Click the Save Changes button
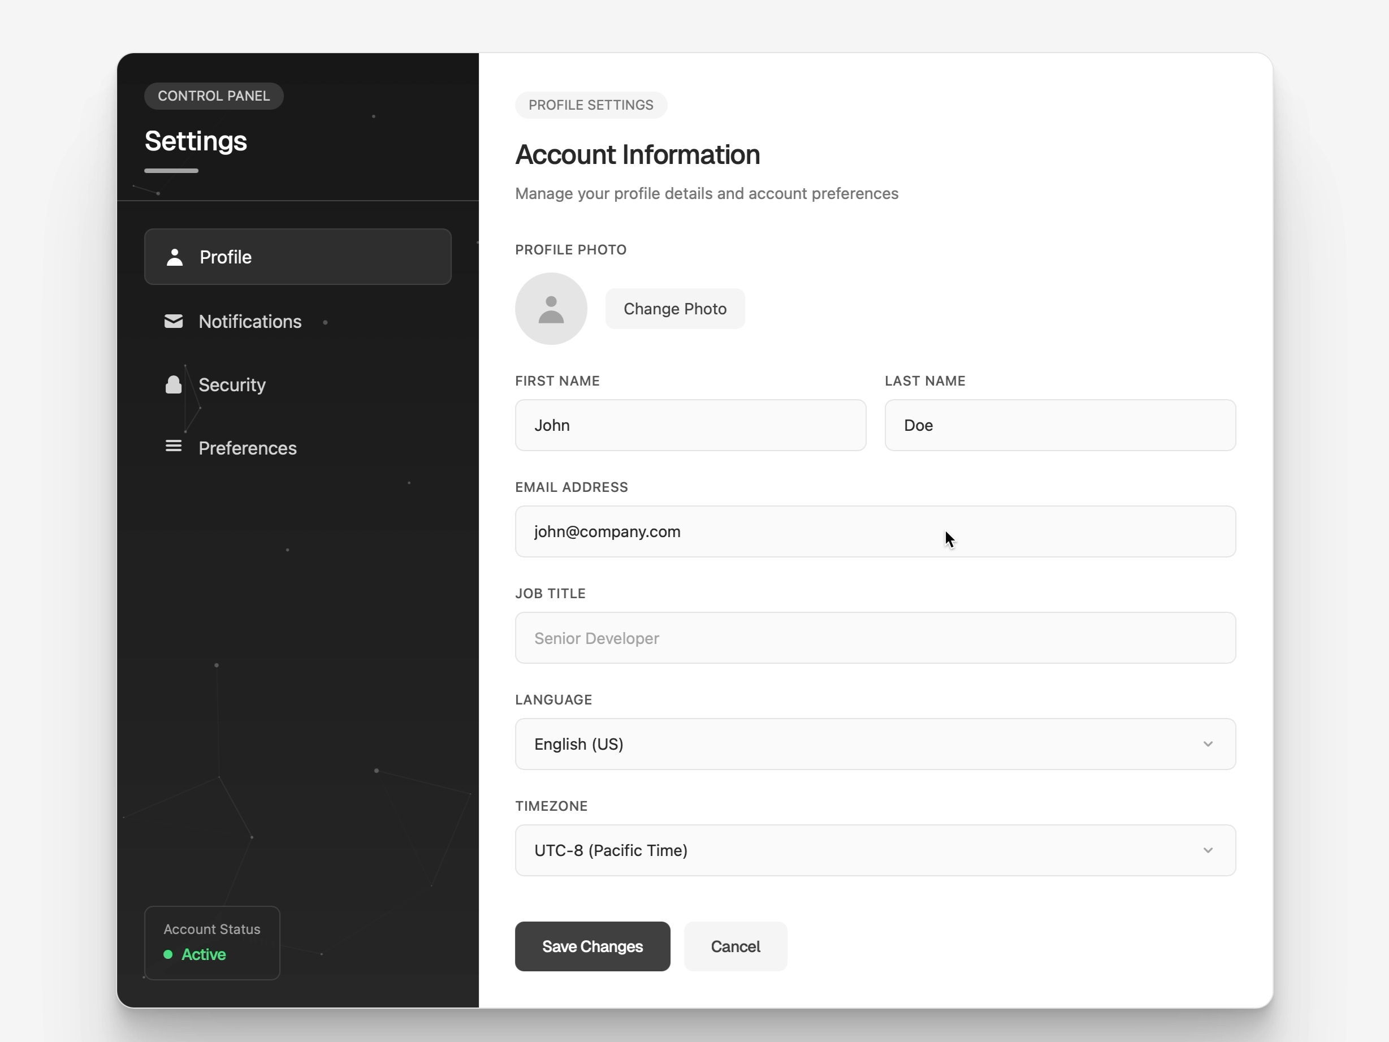 click(592, 946)
